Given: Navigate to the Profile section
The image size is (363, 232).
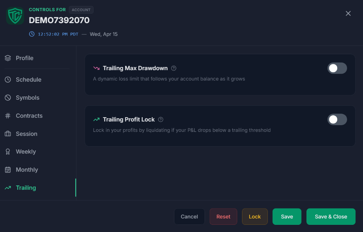Looking at the screenshot, I should [25, 58].
